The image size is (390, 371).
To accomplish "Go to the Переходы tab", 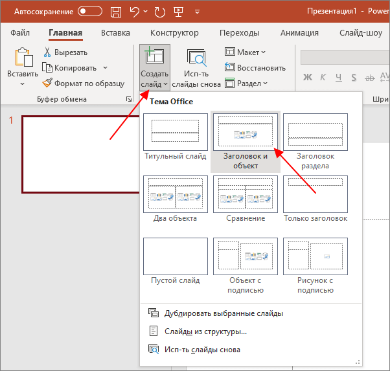I will tap(239, 33).
